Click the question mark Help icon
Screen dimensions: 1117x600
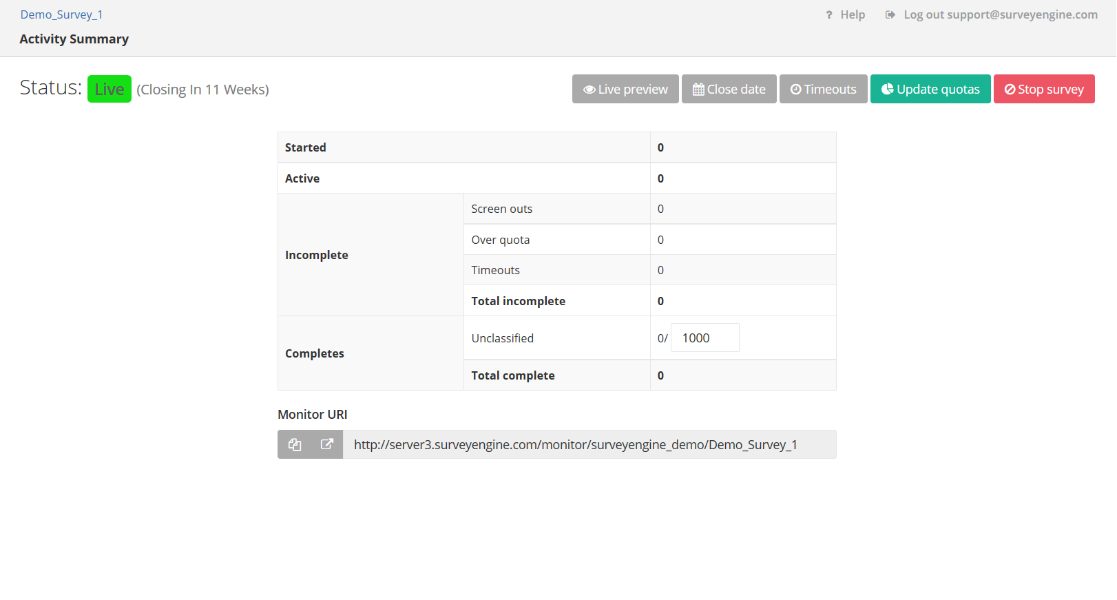click(829, 15)
